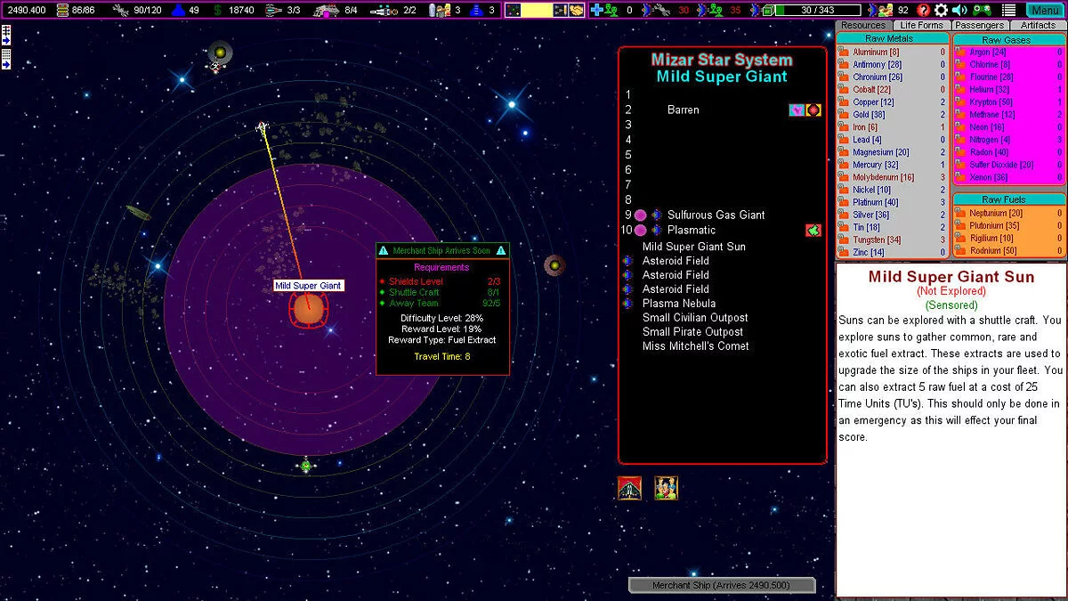Expand the top left-edge arrow panel
The width and height of the screenshot is (1068, 601).
click(6, 35)
